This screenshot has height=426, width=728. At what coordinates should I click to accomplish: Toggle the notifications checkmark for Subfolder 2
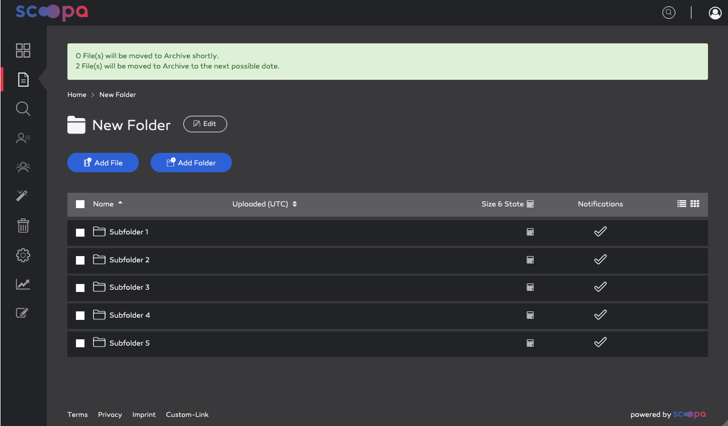[600, 259]
